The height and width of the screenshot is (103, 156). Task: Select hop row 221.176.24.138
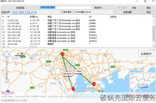click(77, 29)
